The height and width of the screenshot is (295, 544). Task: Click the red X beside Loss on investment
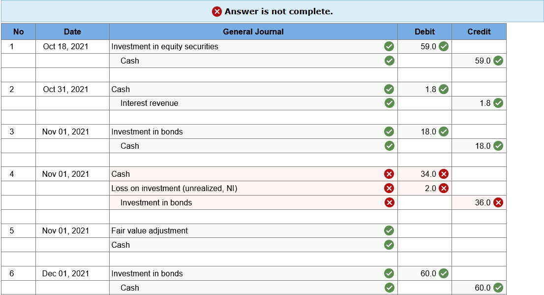(389, 188)
